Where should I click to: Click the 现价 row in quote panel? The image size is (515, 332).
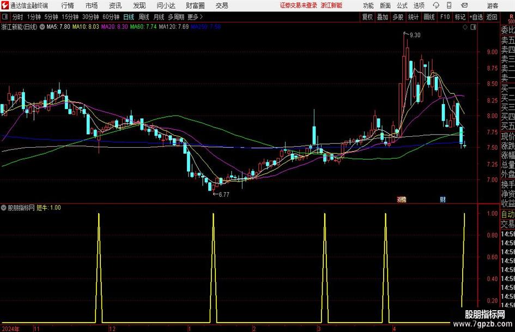point(507,136)
